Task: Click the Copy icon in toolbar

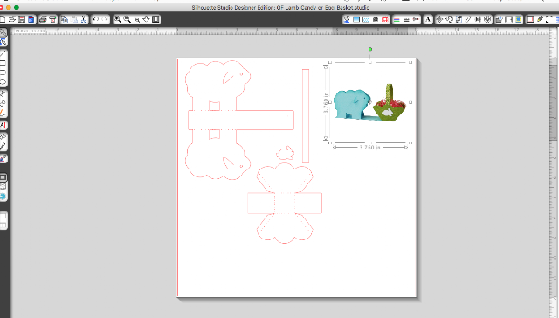Action: (x=64, y=19)
